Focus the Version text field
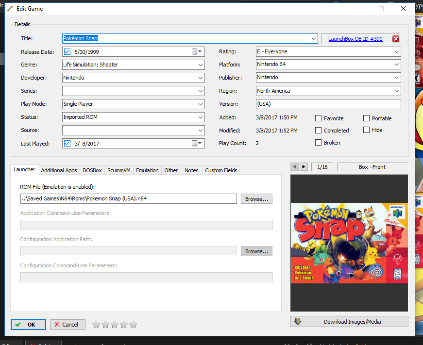Screen dimensions: 423x345 [328, 104]
